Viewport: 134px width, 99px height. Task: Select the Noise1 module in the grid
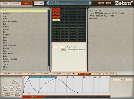tap(56, 14)
